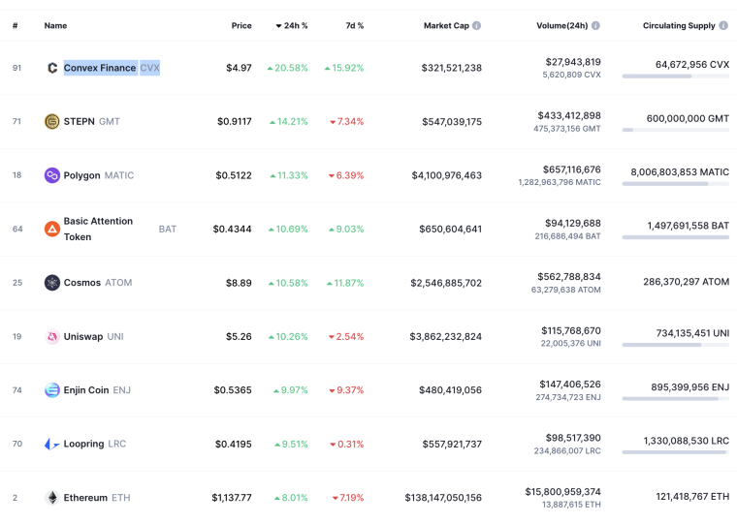Viewport: 737px width, 524px height.
Task: Open Basic Attention Token page
Action: [x=98, y=230]
